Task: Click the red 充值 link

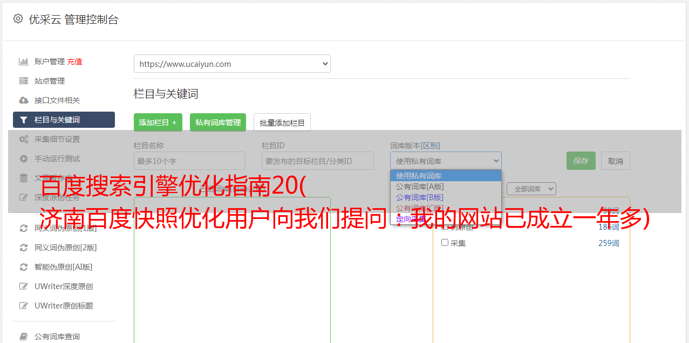Action: (x=75, y=61)
